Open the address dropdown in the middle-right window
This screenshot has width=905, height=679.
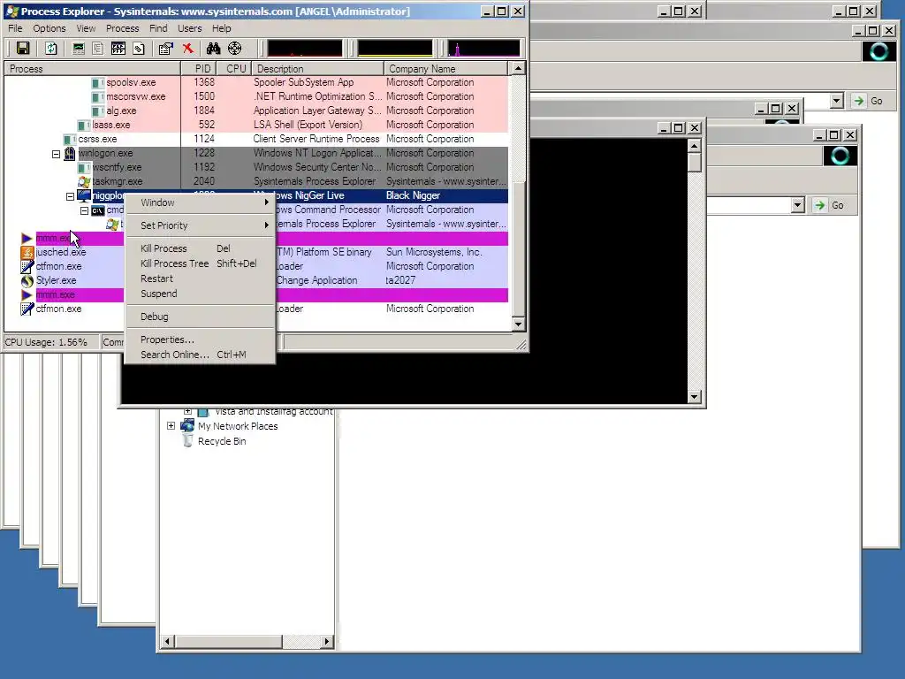pos(798,205)
